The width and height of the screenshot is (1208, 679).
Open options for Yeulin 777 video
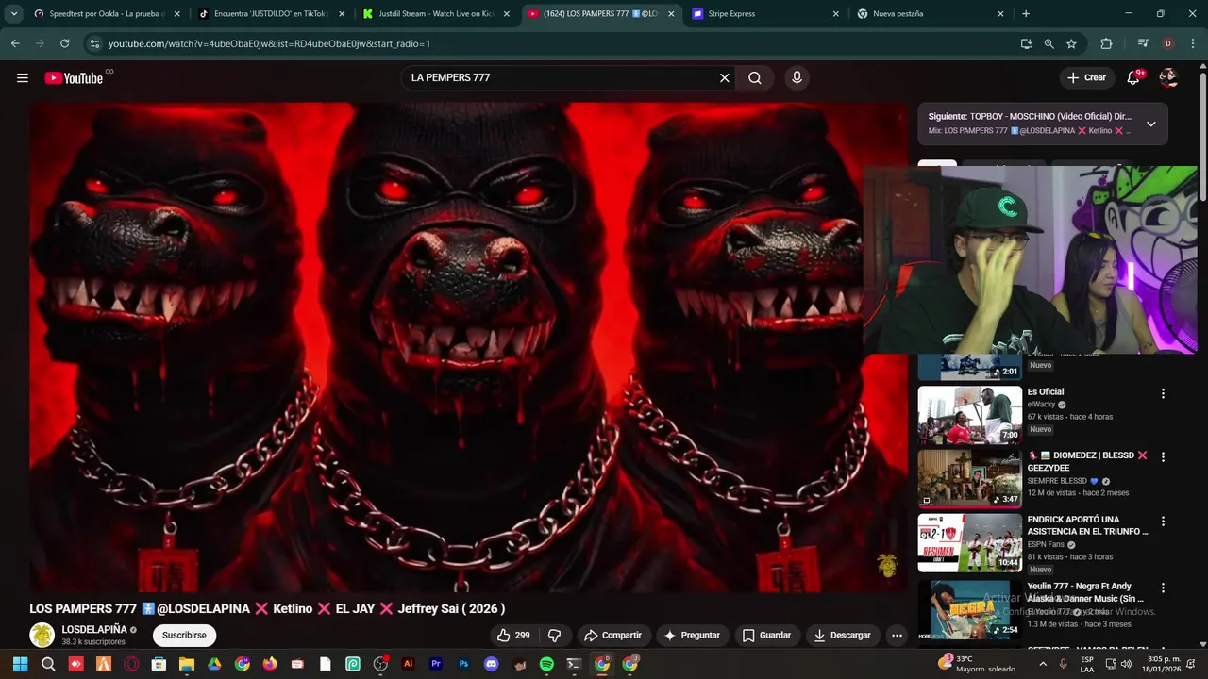coord(1163,588)
